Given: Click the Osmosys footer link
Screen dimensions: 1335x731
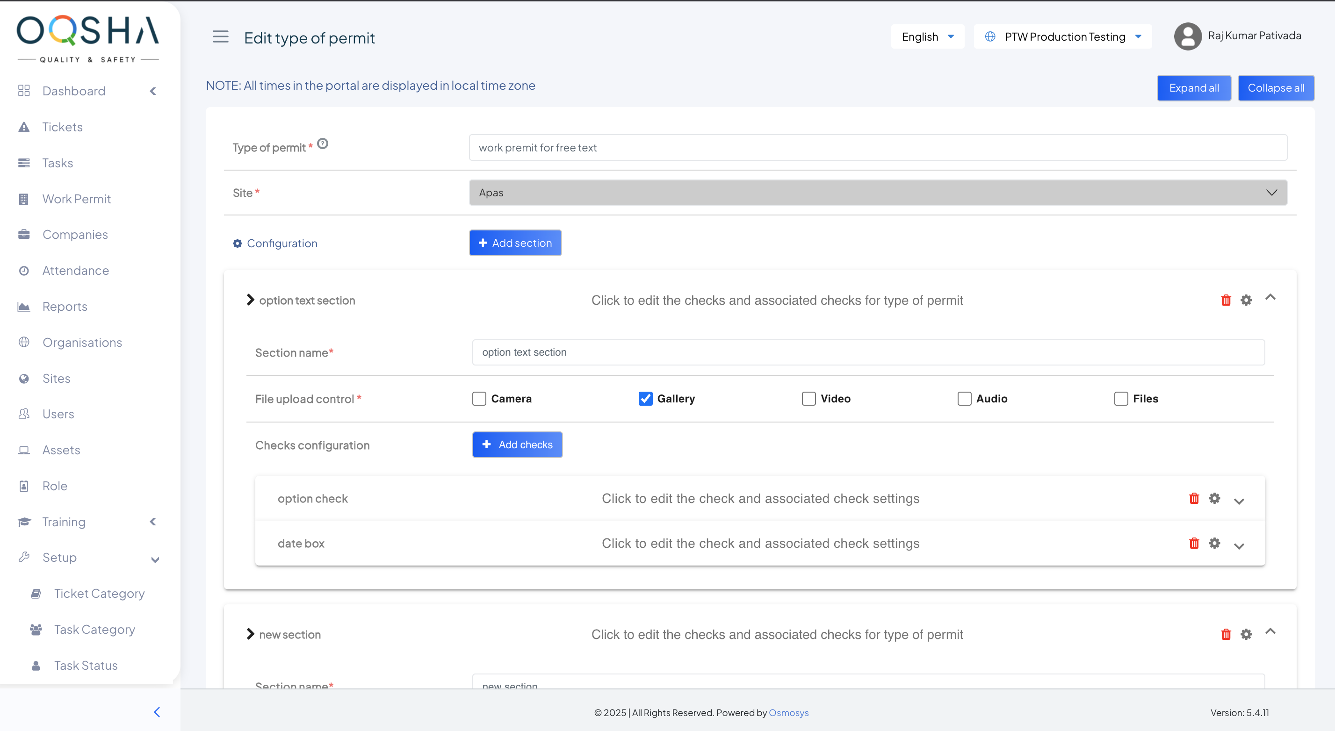Looking at the screenshot, I should tap(788, 712).
